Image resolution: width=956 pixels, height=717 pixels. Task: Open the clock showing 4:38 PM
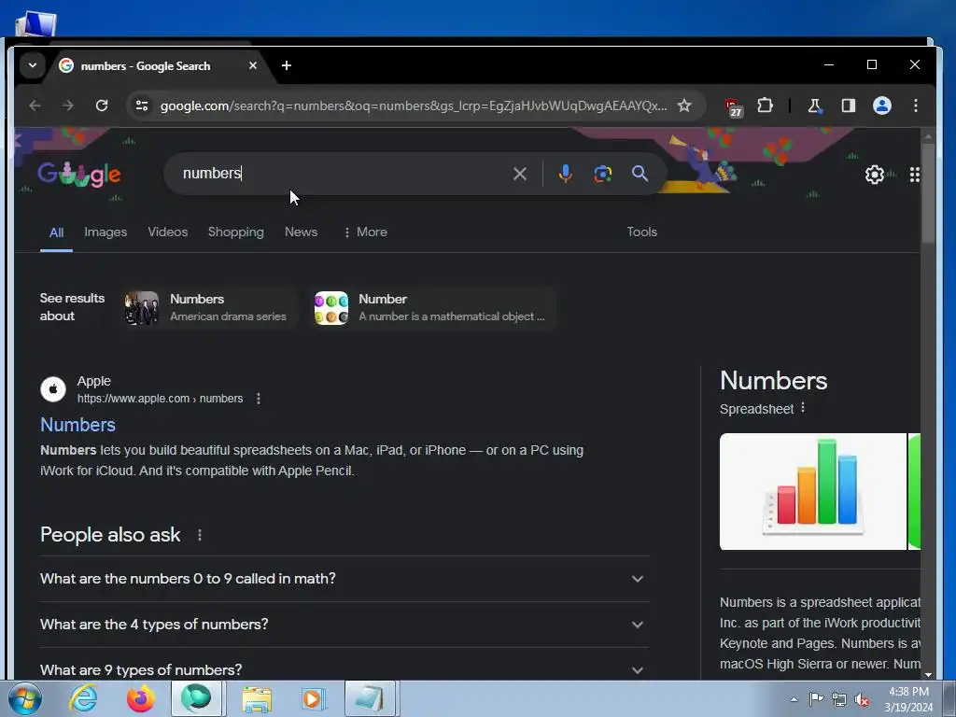coord(908,699)
